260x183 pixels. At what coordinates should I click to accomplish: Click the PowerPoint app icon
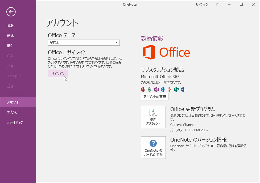[x=170, y=90]
